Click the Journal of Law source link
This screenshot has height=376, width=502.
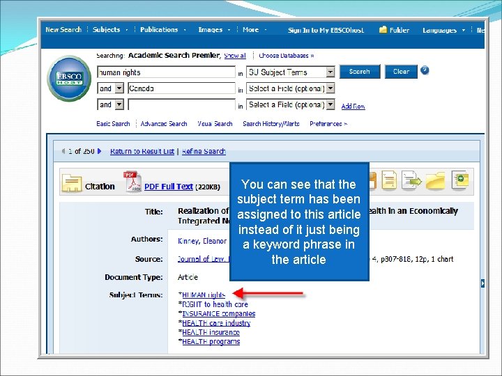coord(204,259)
